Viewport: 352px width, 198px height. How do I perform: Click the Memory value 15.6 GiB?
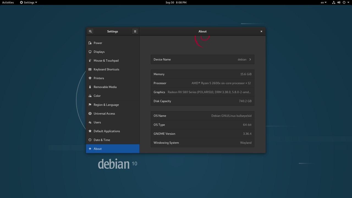(246, 74)
